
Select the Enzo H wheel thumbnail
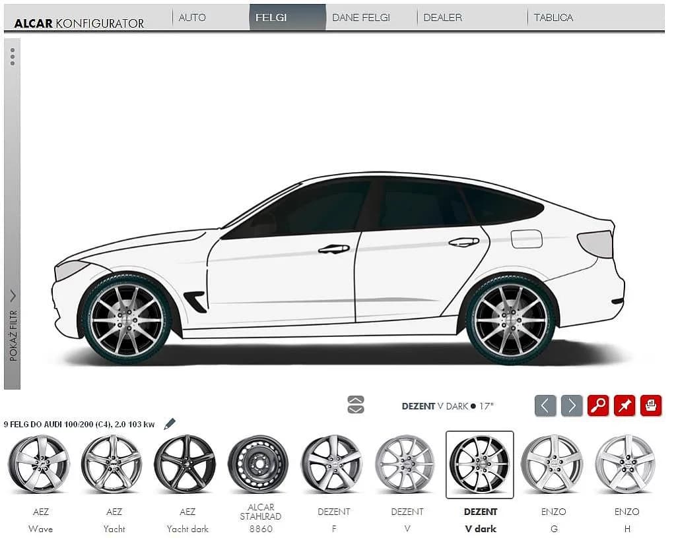click(x=625, y=464)
